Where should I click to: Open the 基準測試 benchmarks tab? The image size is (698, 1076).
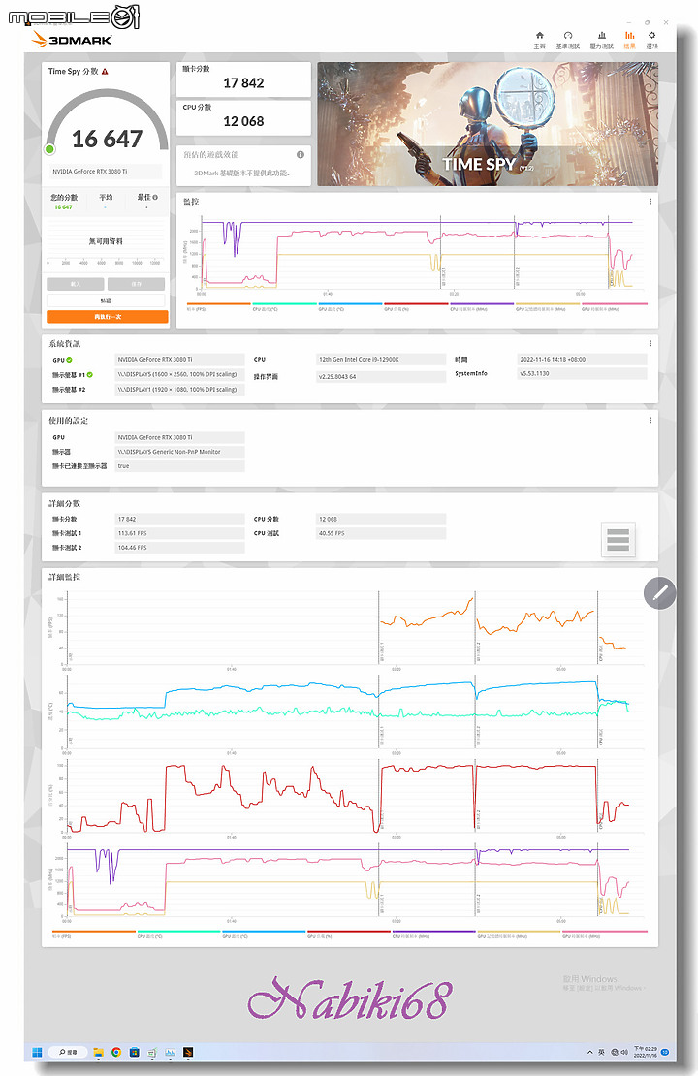(567, 40)
